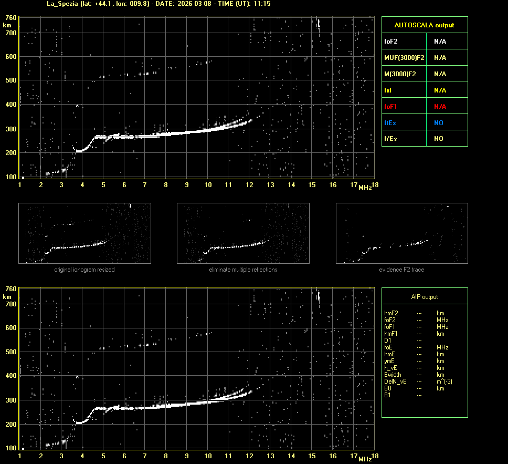Click the hmF2 label in AIP output
The height and width of the screenshot is (464, 508).
391,313
